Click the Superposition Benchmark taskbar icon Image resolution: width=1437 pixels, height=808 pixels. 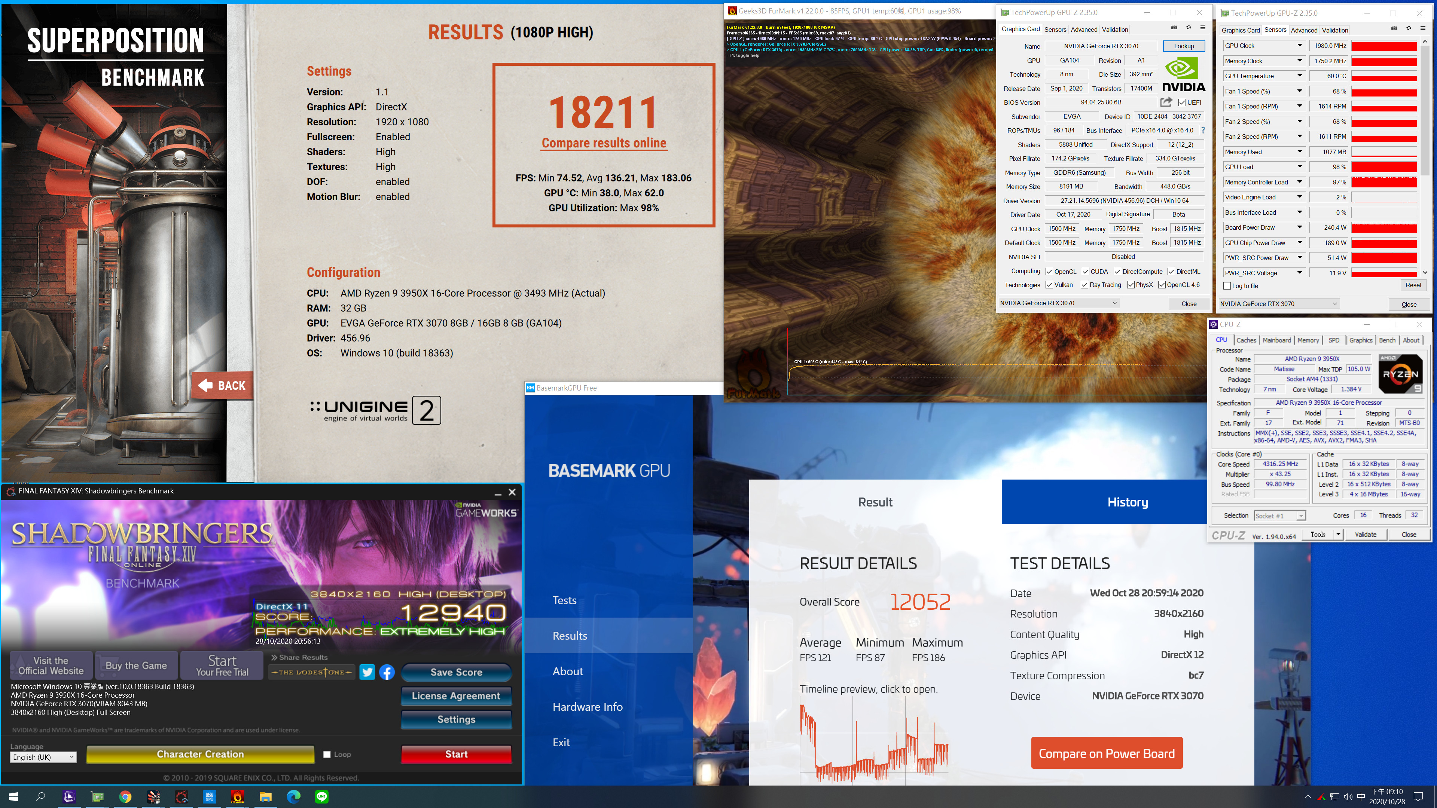[x=153, y=797]
